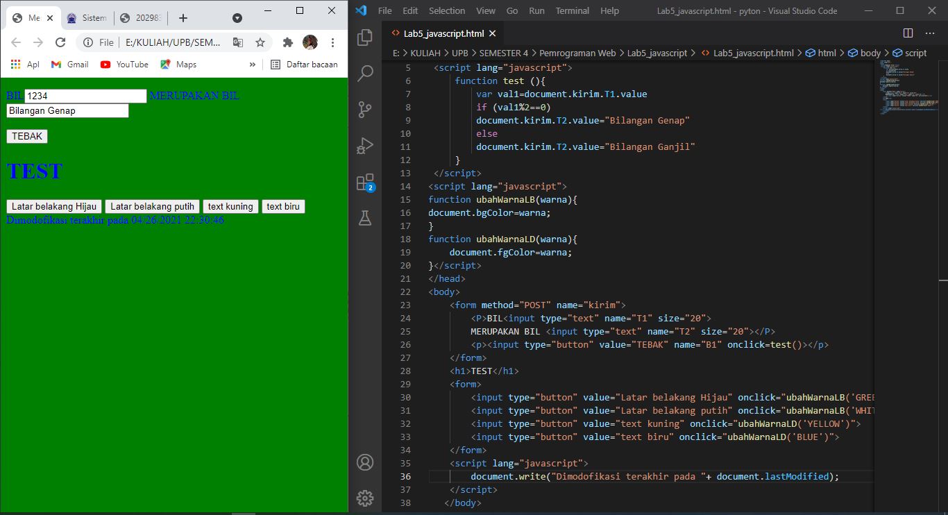948x515 pixels.
Task: Click the BIL input field containing 1234
Action: tap(85, 96)
